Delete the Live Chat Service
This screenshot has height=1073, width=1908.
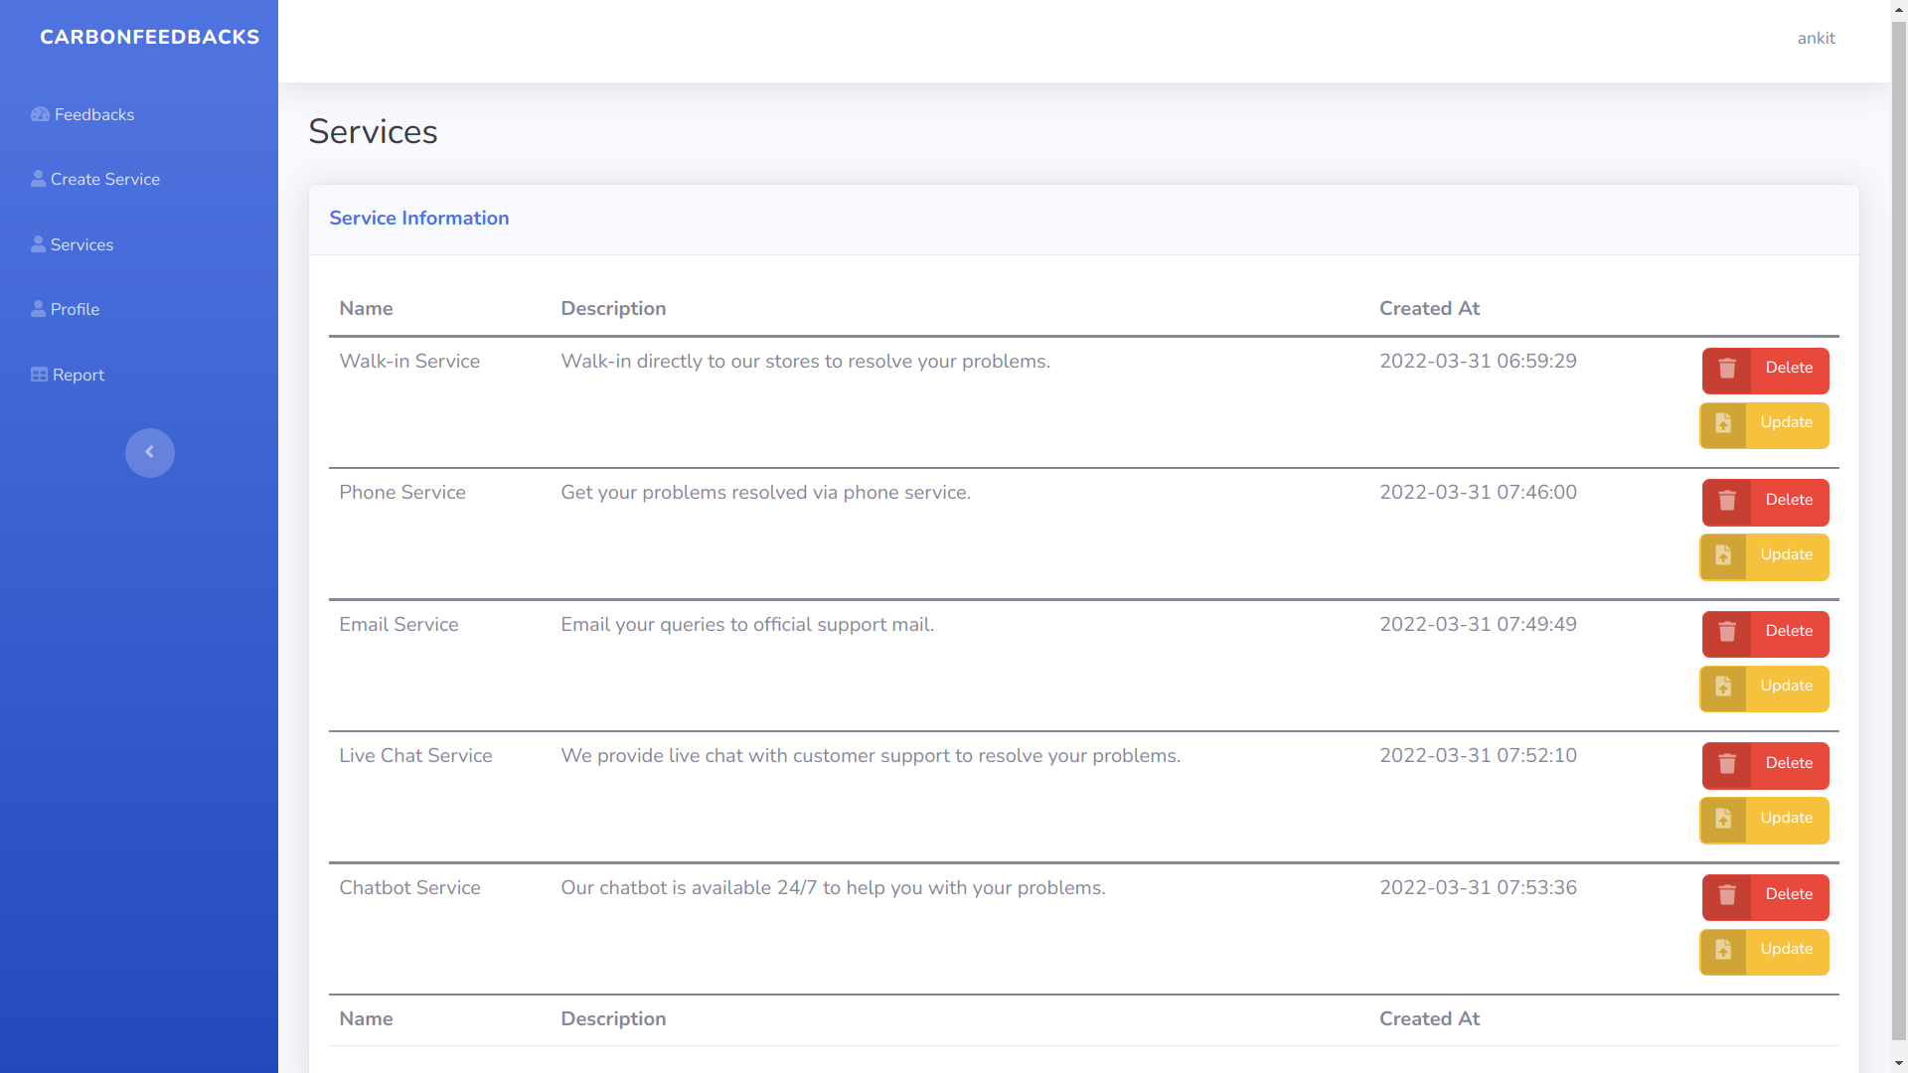coord(1788,763)
